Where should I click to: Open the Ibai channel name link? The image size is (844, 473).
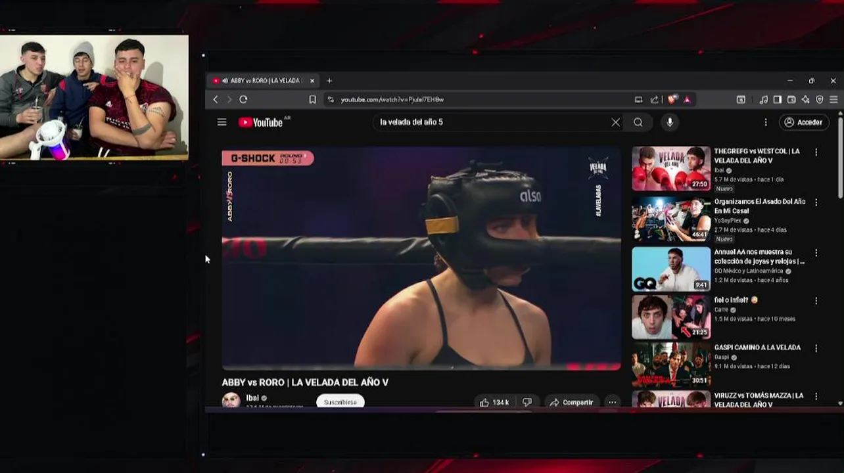click(x=252, y=398)
